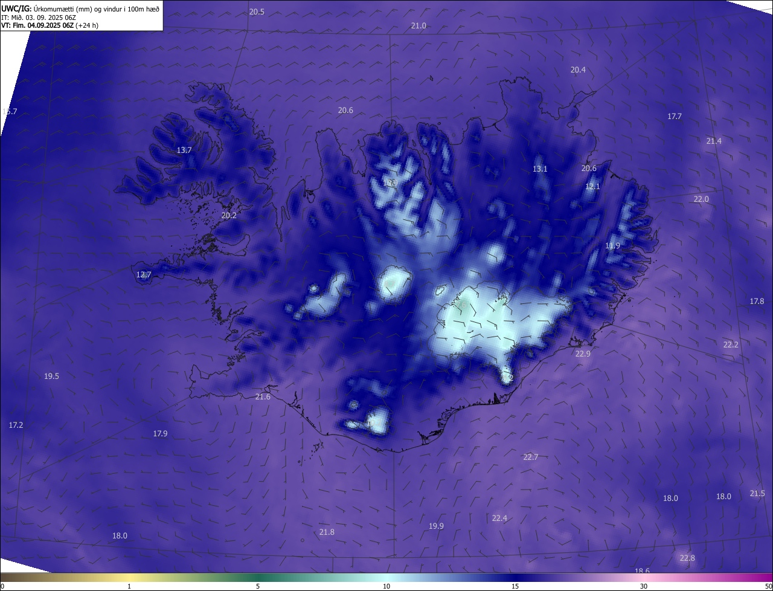The height and width of the screenshot is (591, 773).
Task: Click the 22.8 value on the map
Action: 687,558
